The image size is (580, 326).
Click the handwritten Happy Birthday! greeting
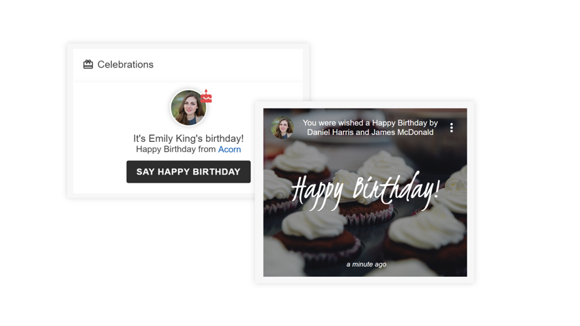pyautogui.click(x=366, y=191)
